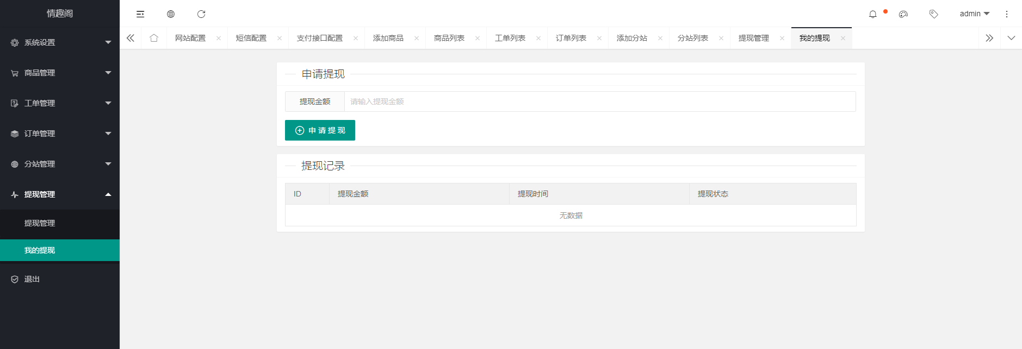The image size is (1022, 349).
Task: Switch to the 商品列表 tab
Action: point(449,38)
